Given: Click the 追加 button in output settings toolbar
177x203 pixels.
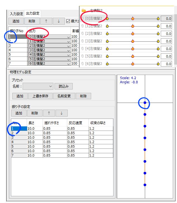Looking at the screenshot, I should pos(16,21).
